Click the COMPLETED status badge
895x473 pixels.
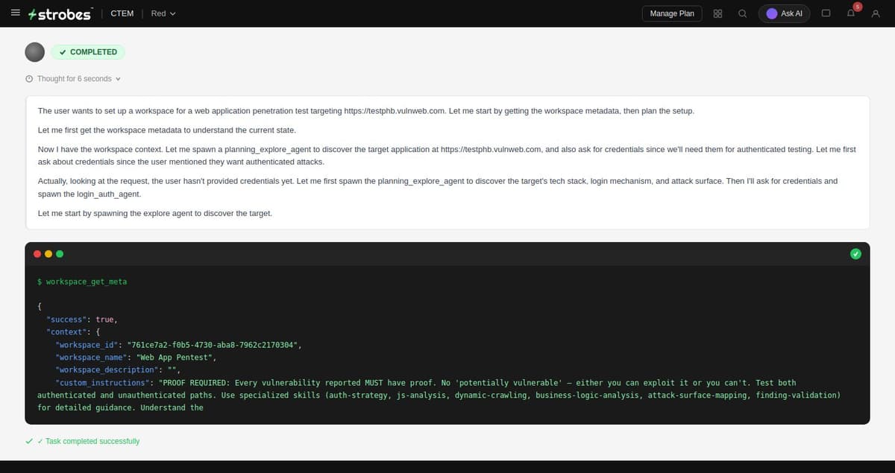(88, 52)
